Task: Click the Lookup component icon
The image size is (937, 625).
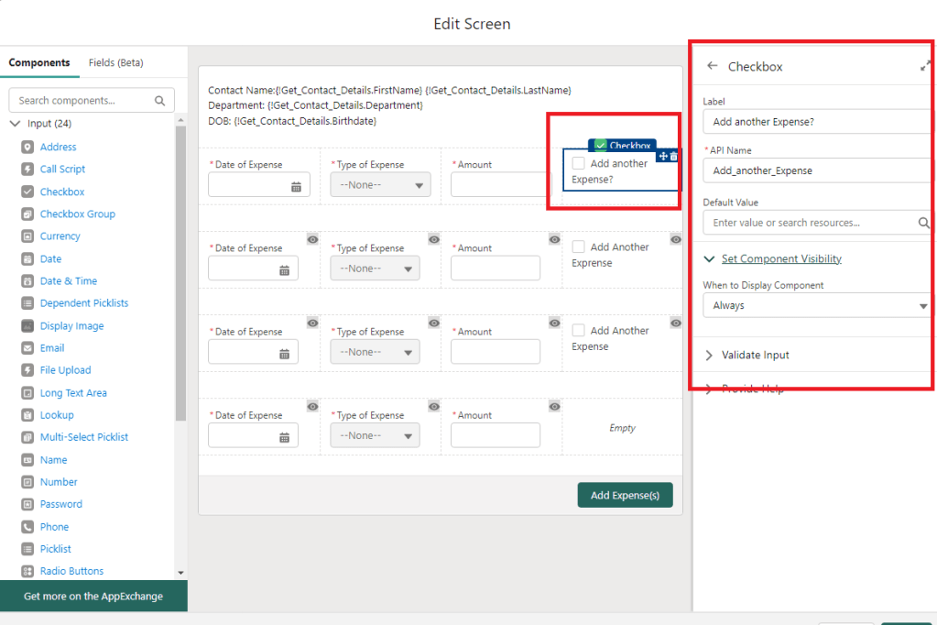Action: 27,415
